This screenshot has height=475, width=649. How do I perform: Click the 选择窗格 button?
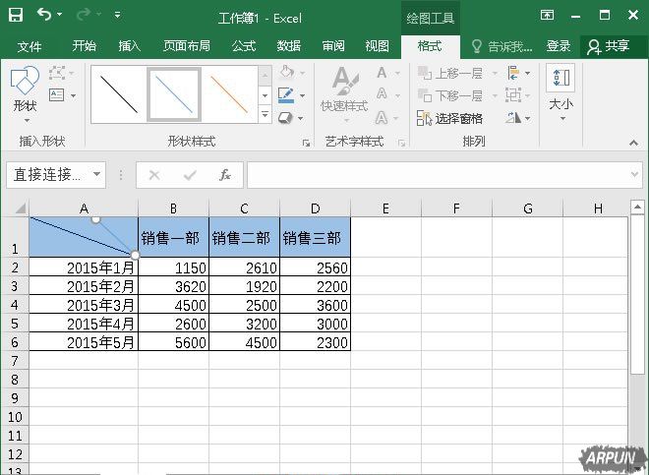450,118
